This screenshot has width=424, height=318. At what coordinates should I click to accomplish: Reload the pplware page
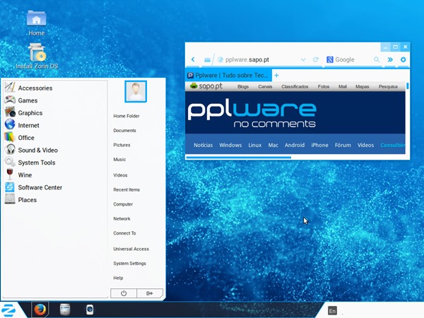coord(315,59)
